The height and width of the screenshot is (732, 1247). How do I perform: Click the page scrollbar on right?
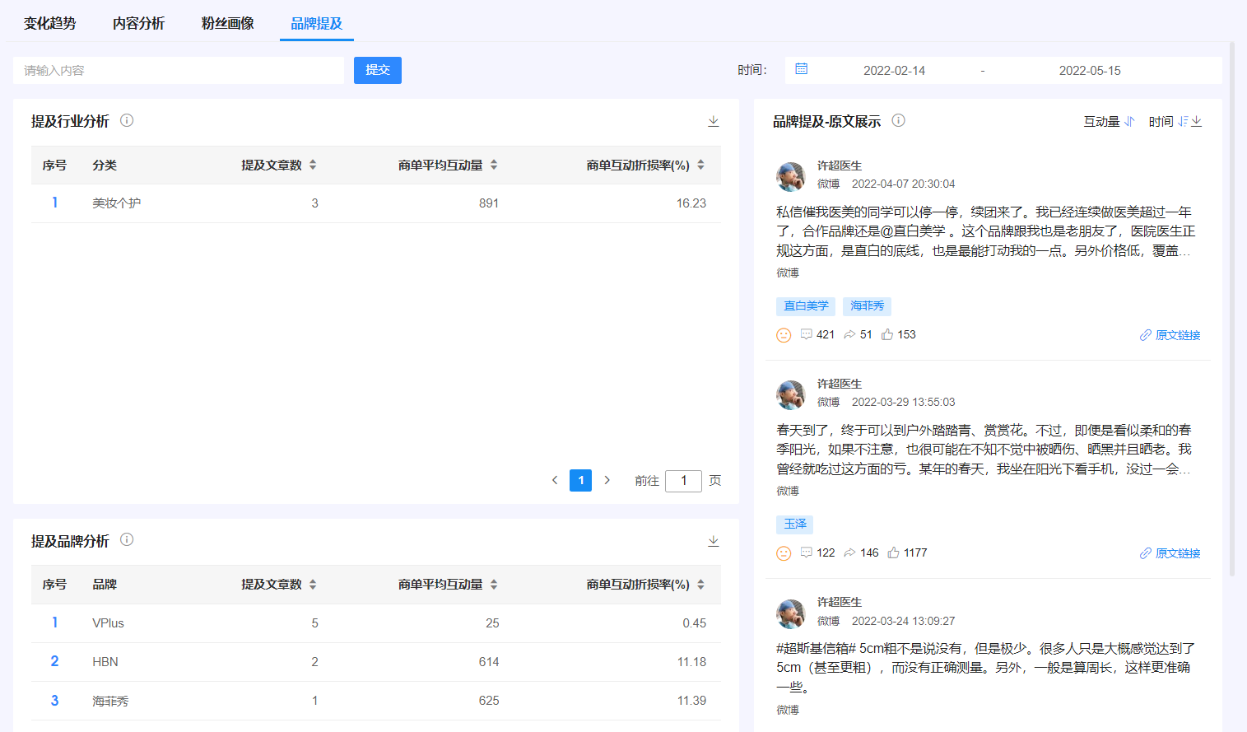tap(1232, 309)
